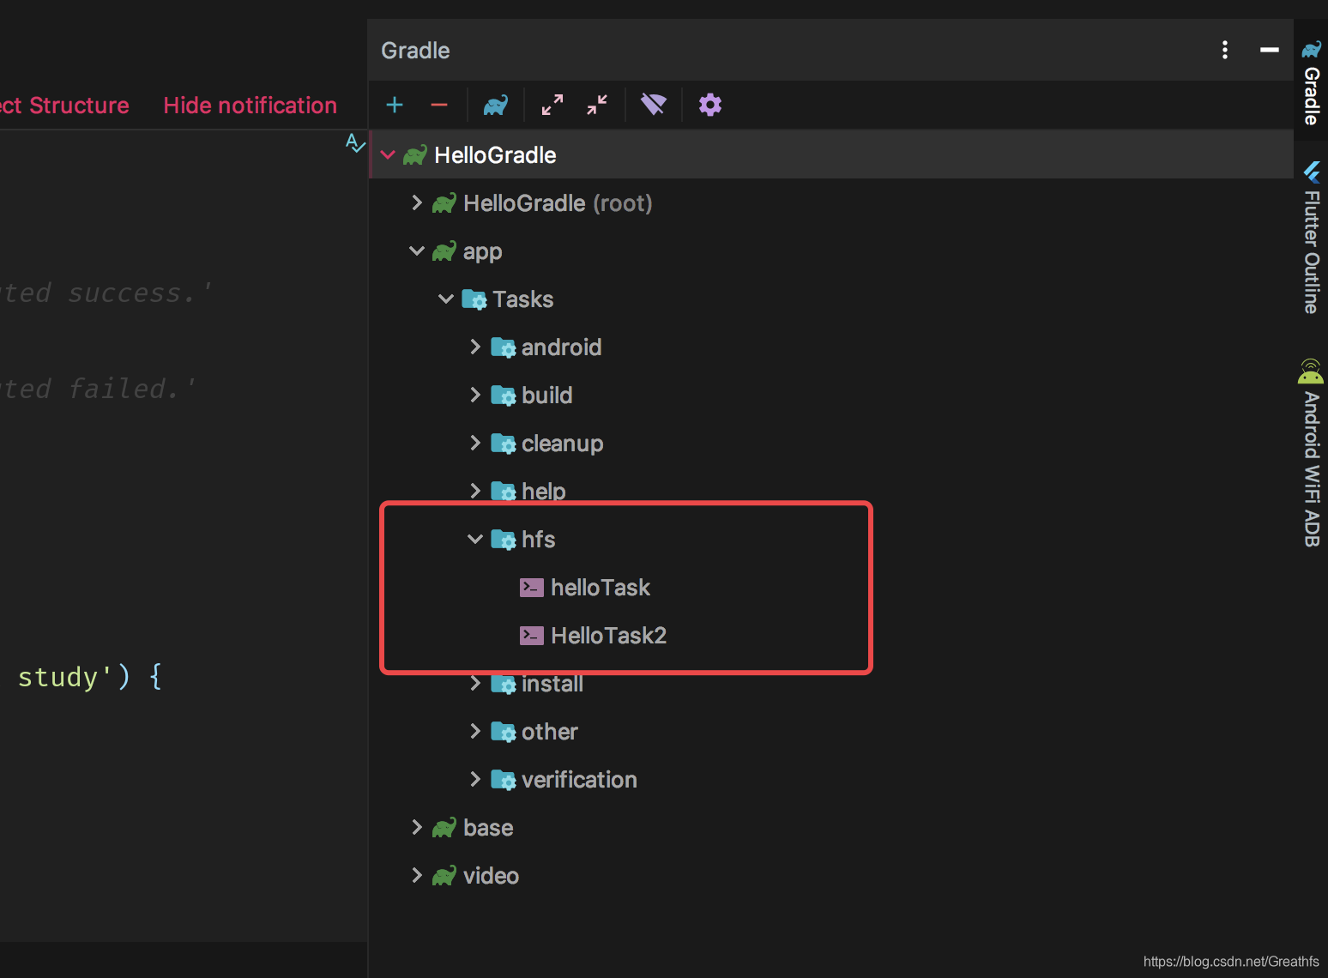Click the verification folder gear icon
This screenshot has width=1328, height=978.
(504, 780)
